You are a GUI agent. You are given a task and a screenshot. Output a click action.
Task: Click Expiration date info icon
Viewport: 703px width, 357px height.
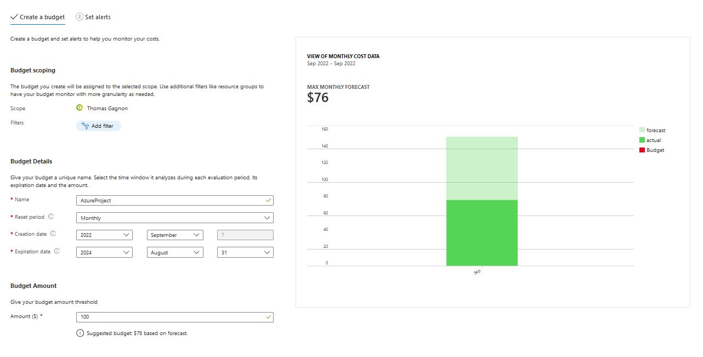[x=57, y=251]
